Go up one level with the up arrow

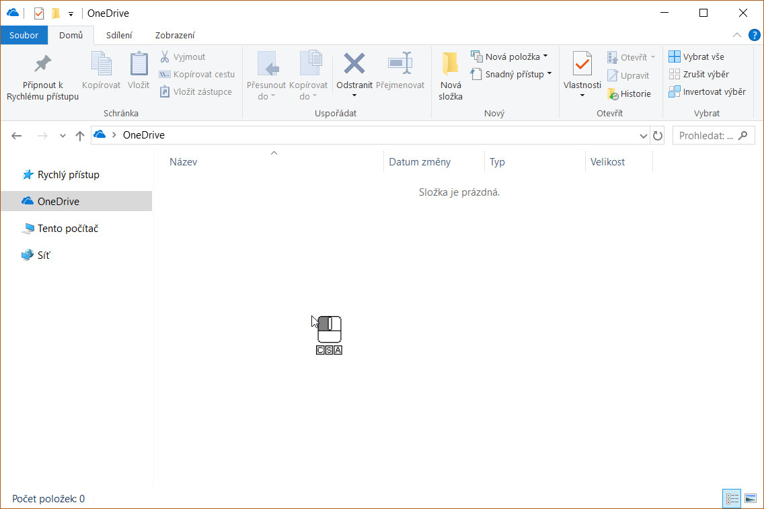tap(80, 135)
